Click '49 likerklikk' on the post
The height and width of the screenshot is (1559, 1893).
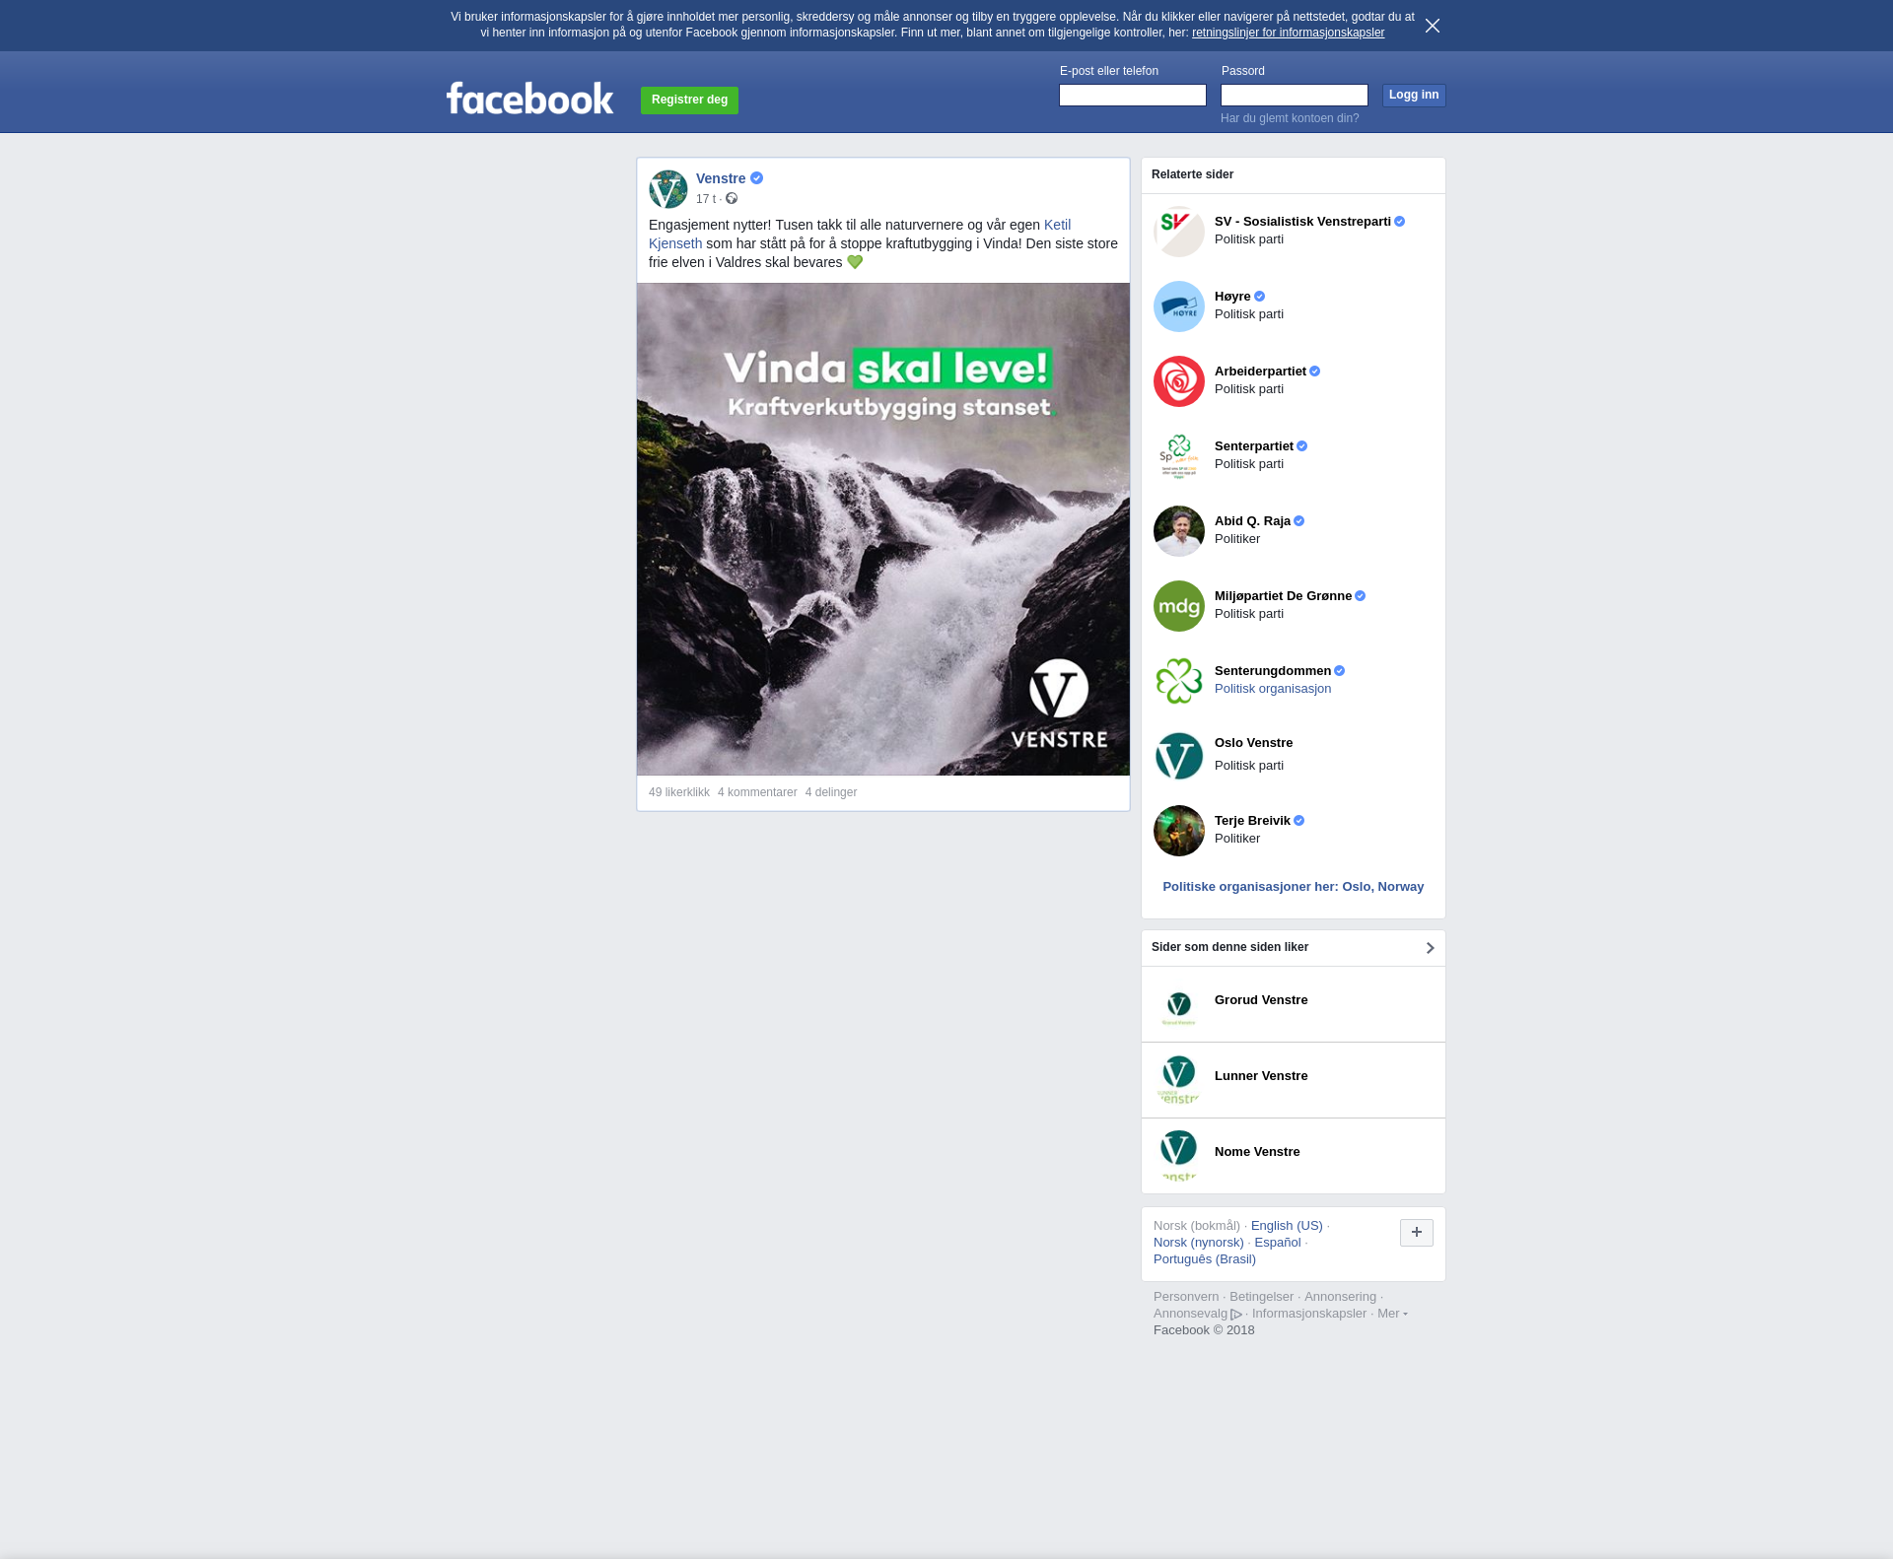tap(679, 792)
